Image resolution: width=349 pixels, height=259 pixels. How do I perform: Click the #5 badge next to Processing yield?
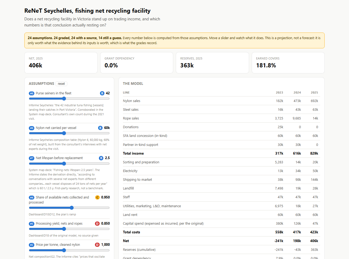[31, 224]
